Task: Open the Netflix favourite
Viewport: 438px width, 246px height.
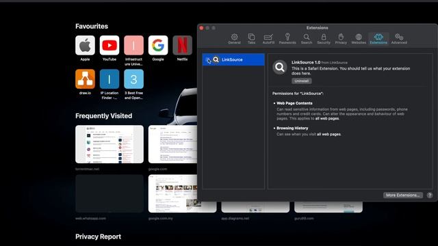Action: 183,45
